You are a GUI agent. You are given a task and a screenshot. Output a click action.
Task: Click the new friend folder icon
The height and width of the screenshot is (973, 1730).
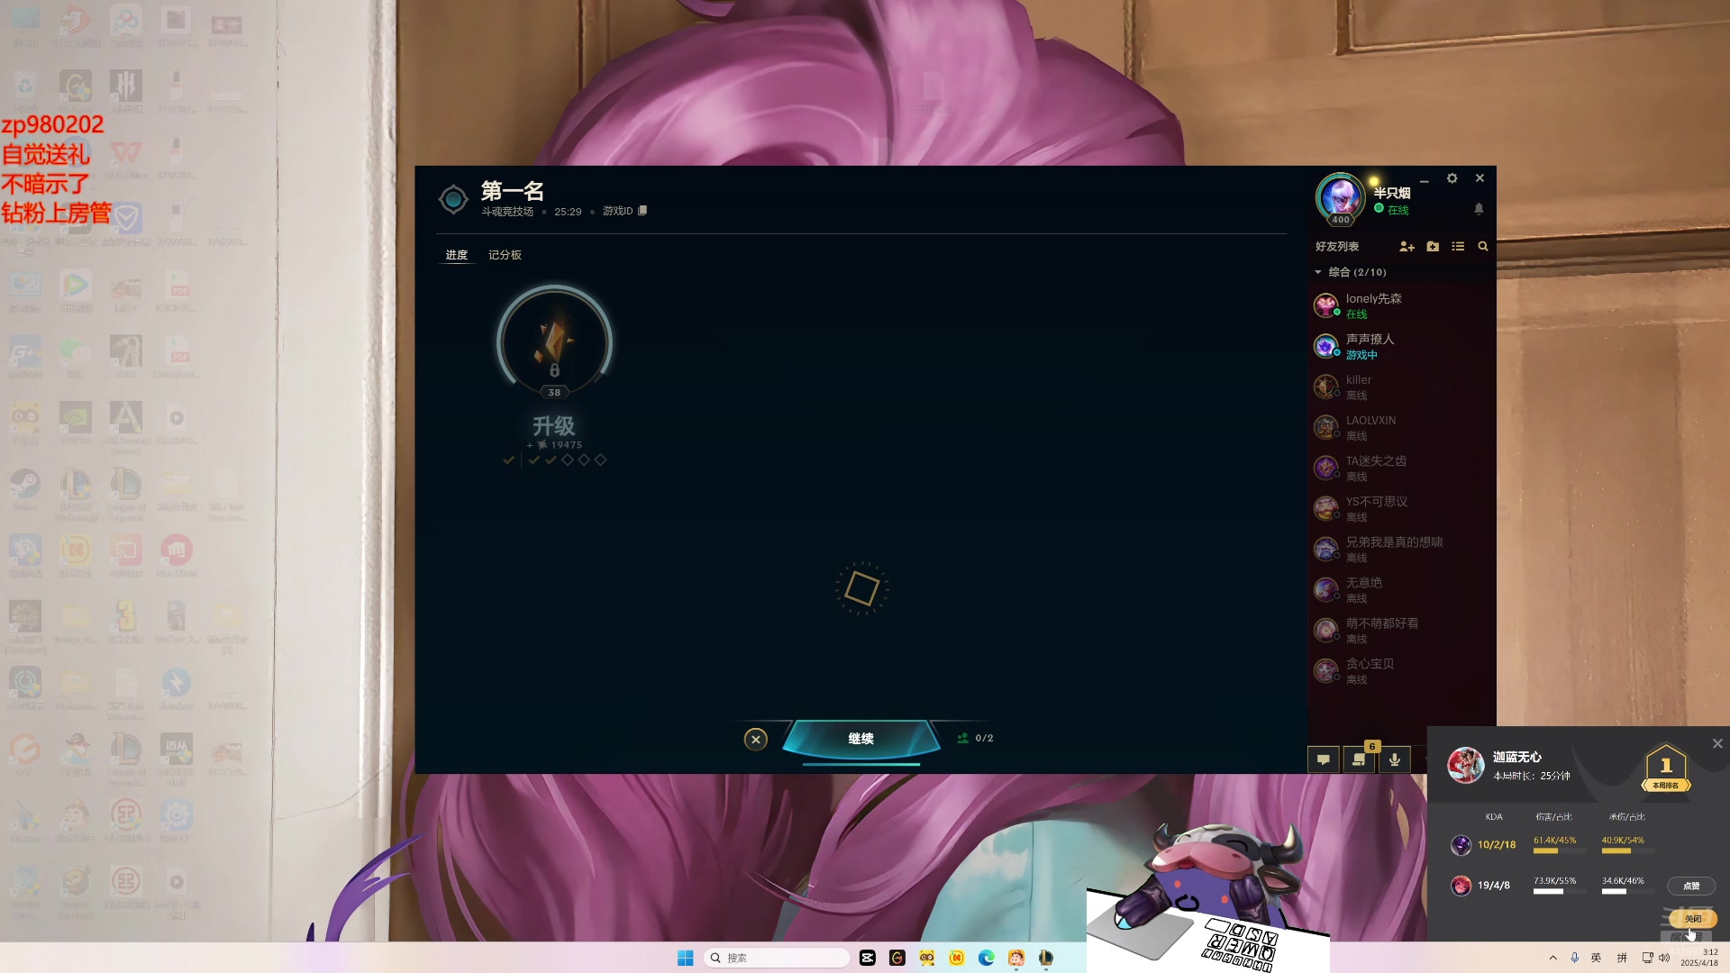[x=1433, y=246]
